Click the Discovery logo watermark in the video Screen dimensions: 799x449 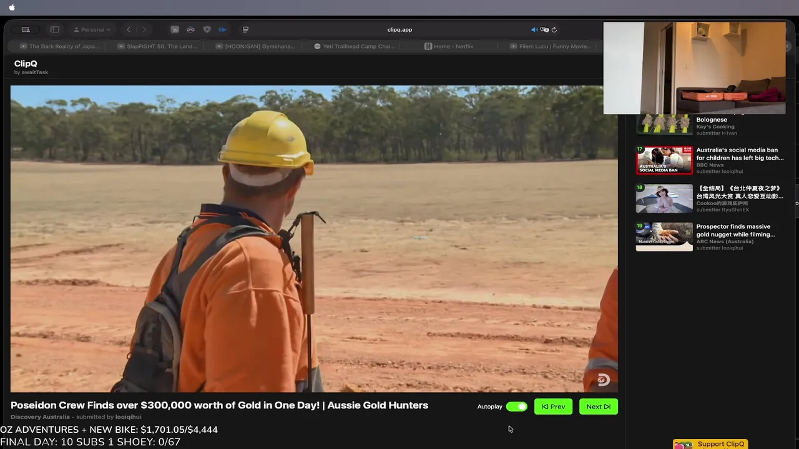coord(603,379)
